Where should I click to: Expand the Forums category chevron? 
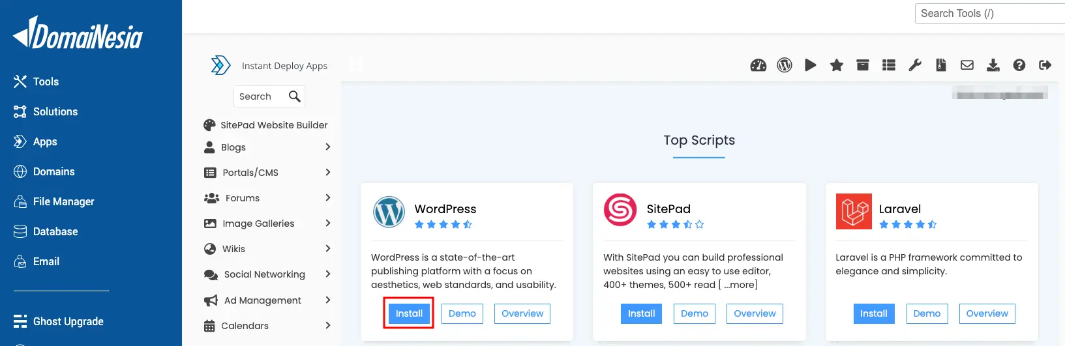(328, 197)
